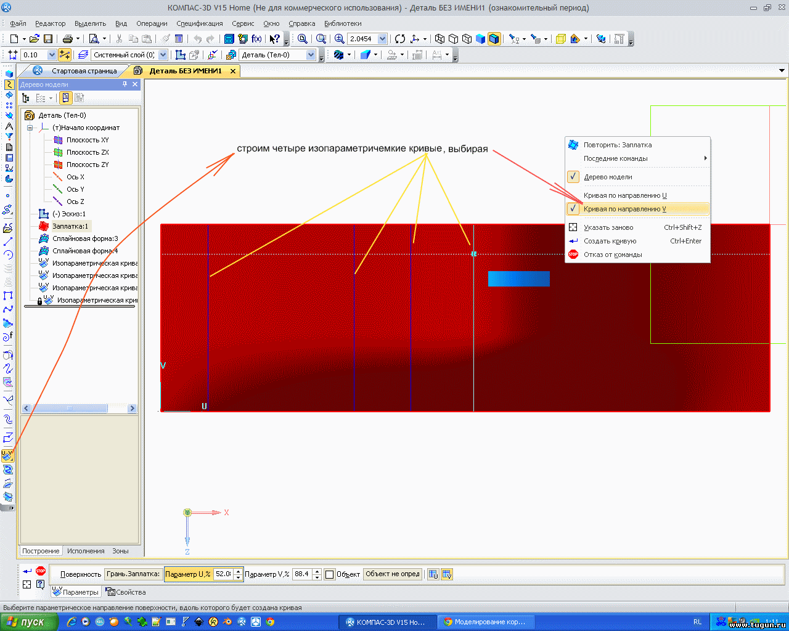Toggle curve along U direction icon

pos(433,574)
